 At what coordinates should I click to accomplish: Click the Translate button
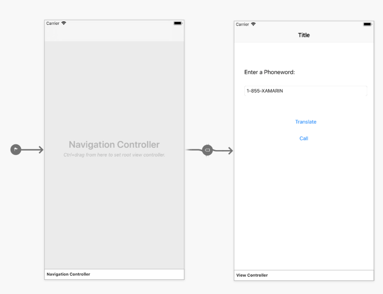point(305,122)
